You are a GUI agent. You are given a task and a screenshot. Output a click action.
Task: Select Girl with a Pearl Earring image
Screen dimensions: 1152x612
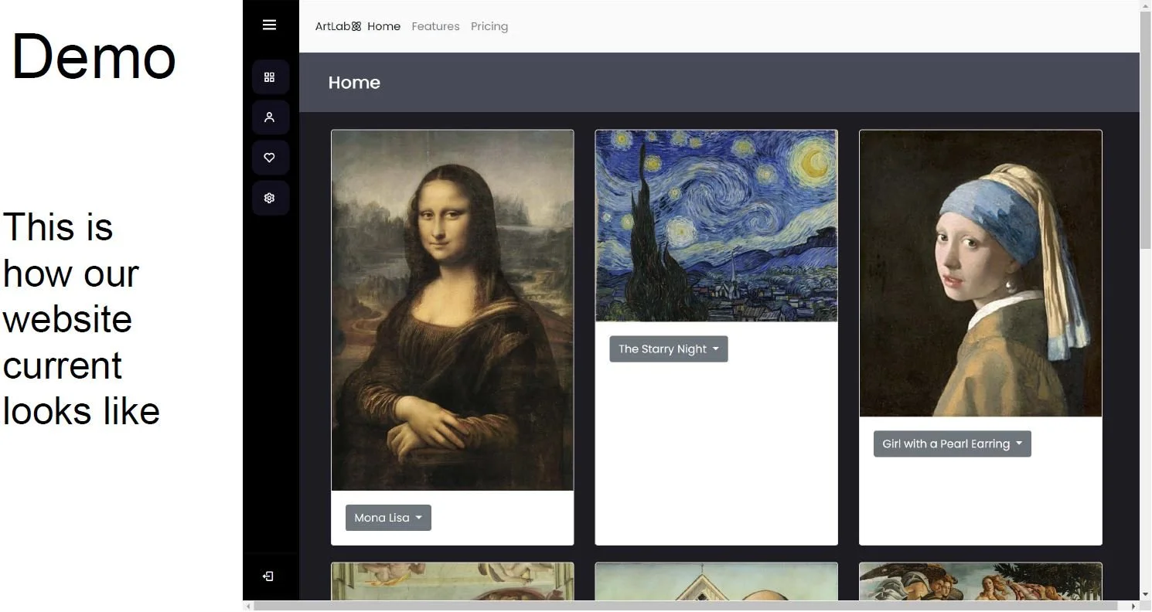tap(980, 274)
